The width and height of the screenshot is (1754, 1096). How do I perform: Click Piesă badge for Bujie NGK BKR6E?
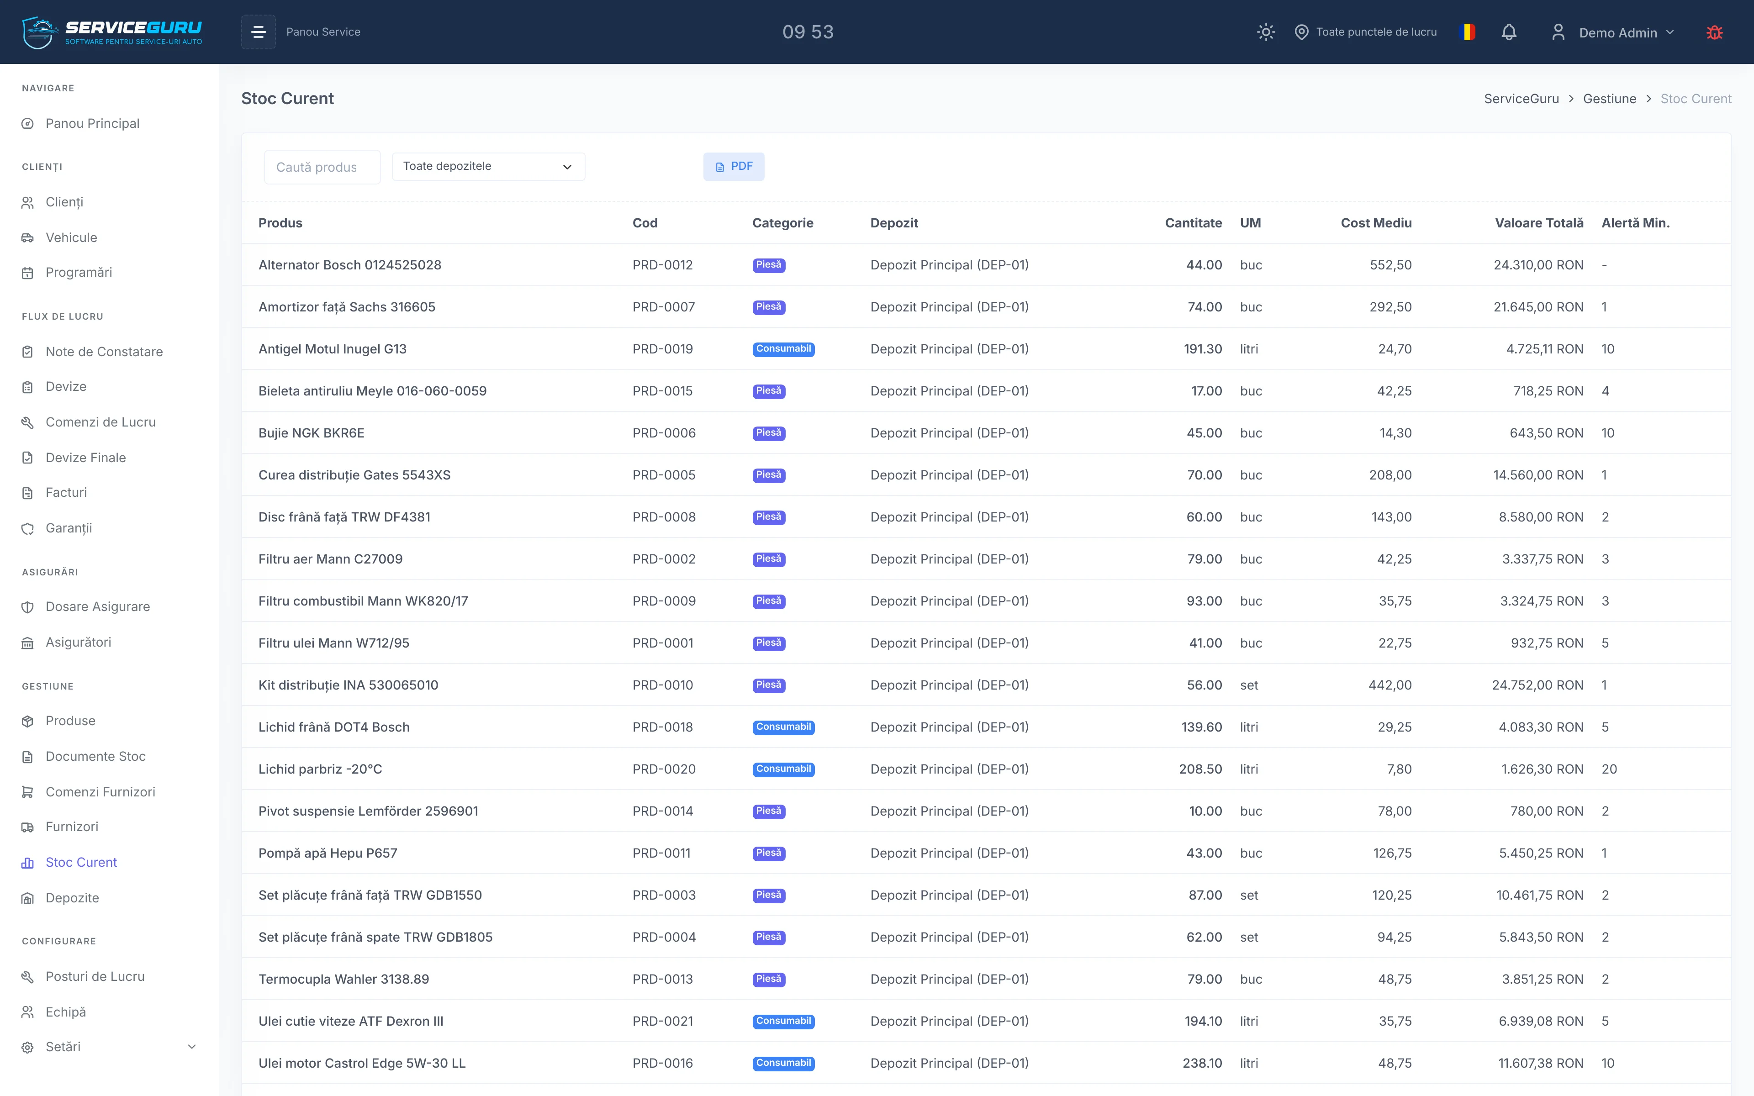coord(768,433)
